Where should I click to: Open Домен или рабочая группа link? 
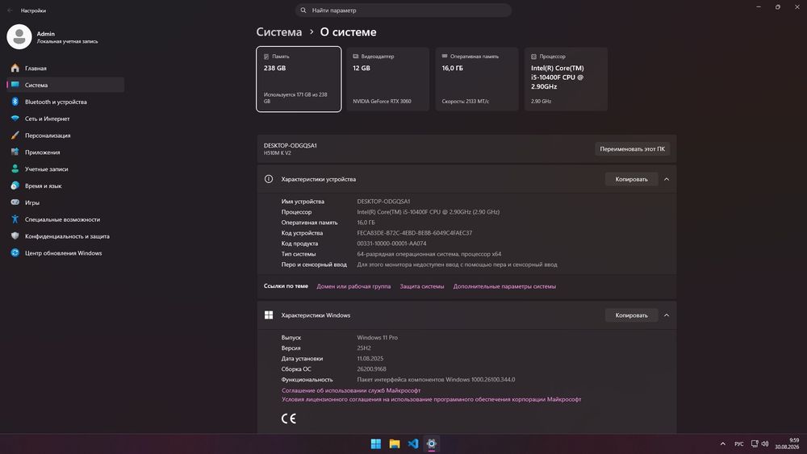tap(353, 286)
